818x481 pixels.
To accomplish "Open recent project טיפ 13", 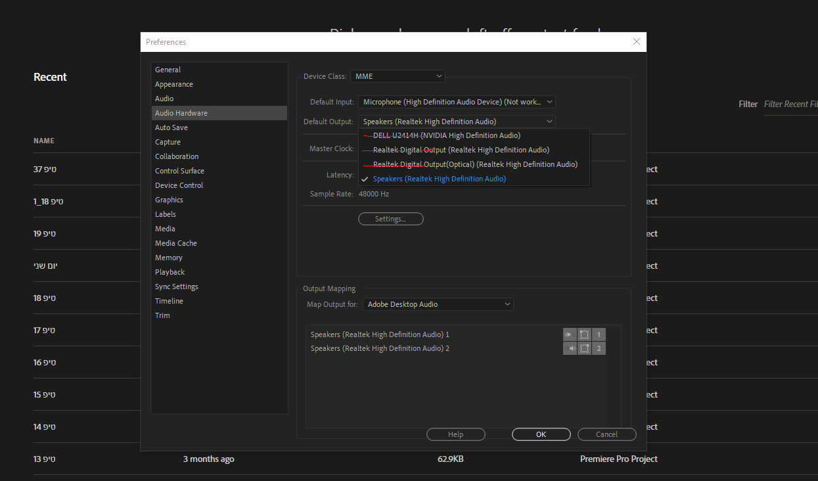I will (45, 459).
